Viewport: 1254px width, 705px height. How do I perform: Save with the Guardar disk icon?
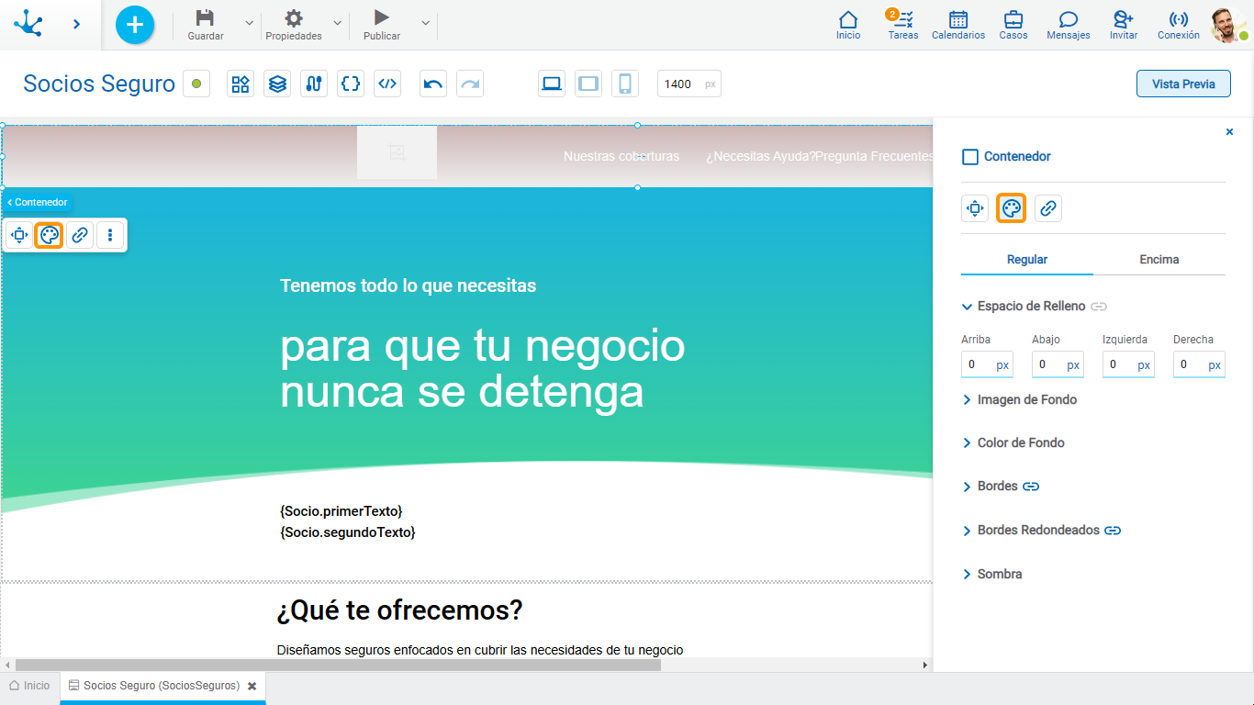tap(205, 18)
